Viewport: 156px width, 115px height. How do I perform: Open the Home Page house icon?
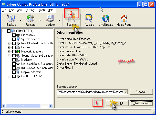124,18
